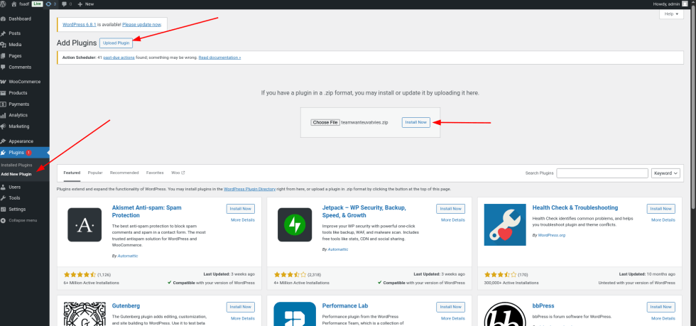Open the WordPress logo menu

pyautogui.click(x=3, y=4)
